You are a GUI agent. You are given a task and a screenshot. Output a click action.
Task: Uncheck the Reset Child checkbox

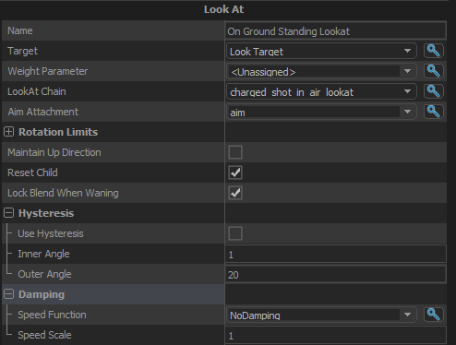click(235, 172)
